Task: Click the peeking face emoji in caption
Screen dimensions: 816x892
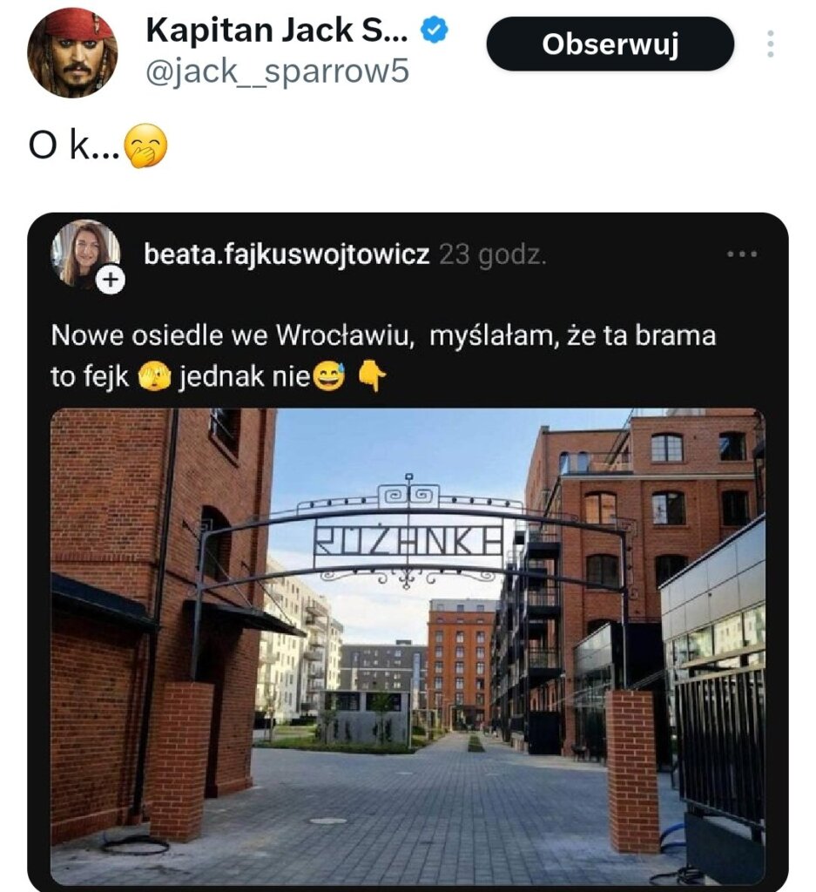Action: coord(154,376)
